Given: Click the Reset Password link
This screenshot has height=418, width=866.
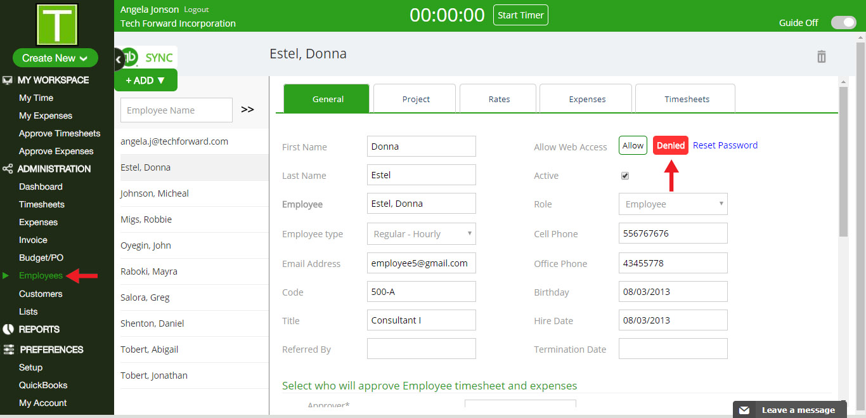Looking at the screenshot, I should click(725, 145).
